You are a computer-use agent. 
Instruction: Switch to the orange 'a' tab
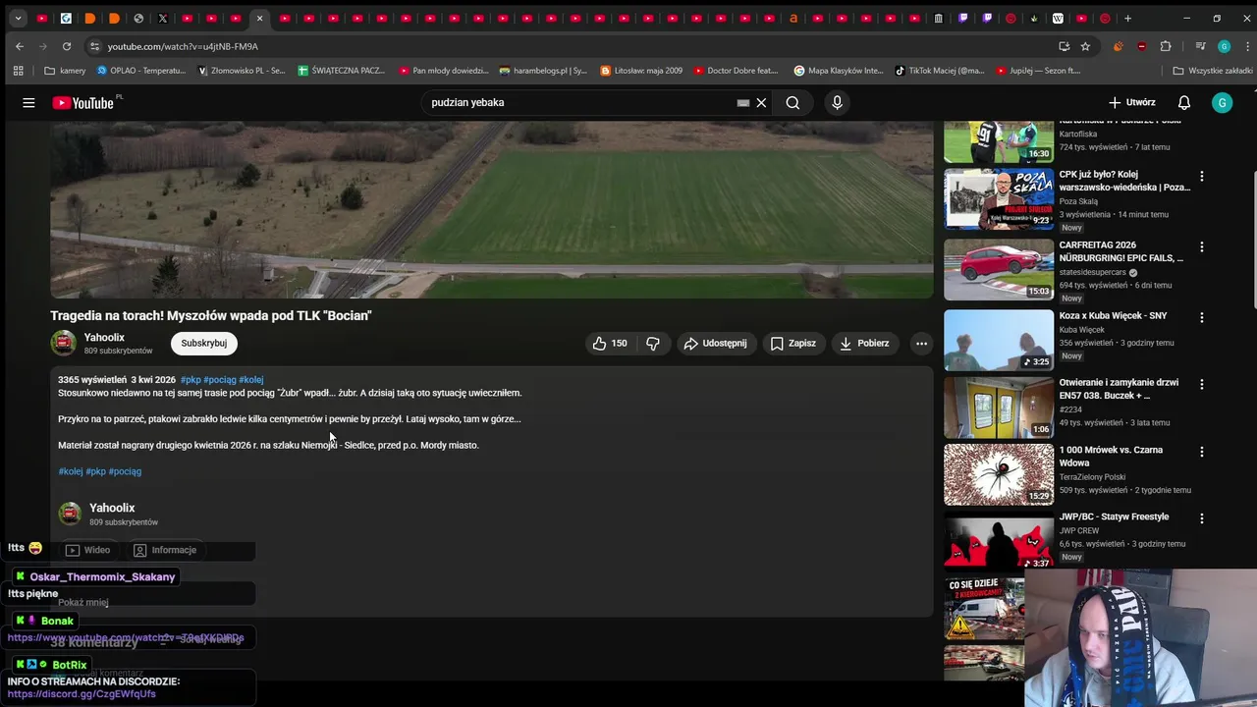click(793, 18)
